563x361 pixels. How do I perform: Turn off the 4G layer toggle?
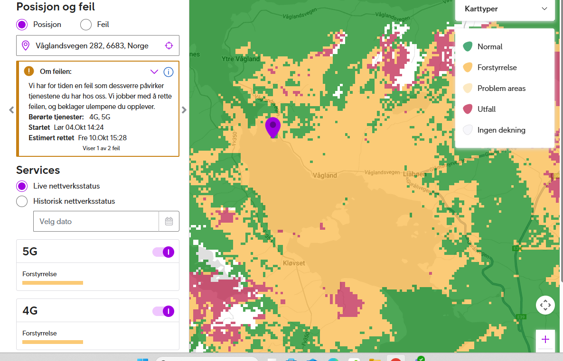tap(163, 311)
